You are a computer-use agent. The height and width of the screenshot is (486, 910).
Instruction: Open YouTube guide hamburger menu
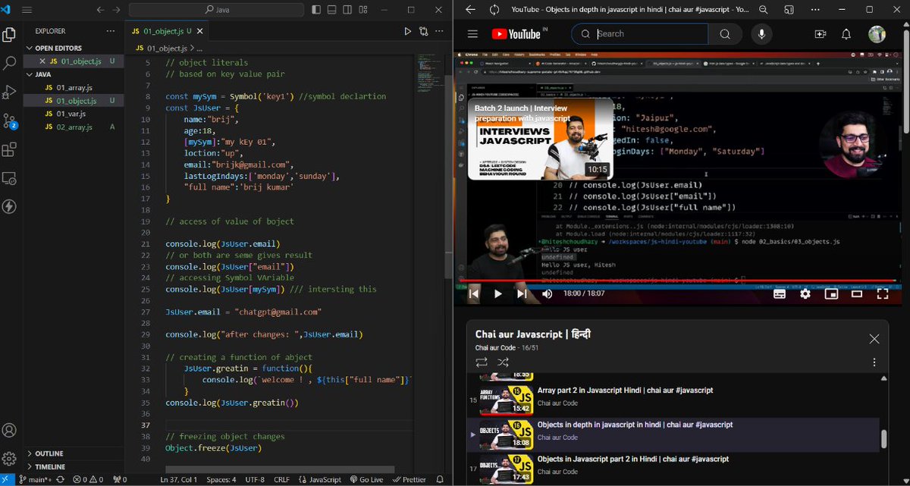click(x=472, y=34)
